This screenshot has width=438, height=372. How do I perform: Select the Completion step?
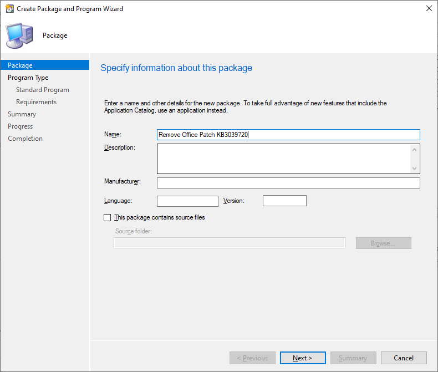coord(25,139)
